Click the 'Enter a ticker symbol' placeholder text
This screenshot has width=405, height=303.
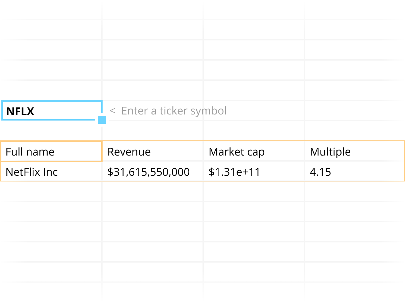(174, 110)
